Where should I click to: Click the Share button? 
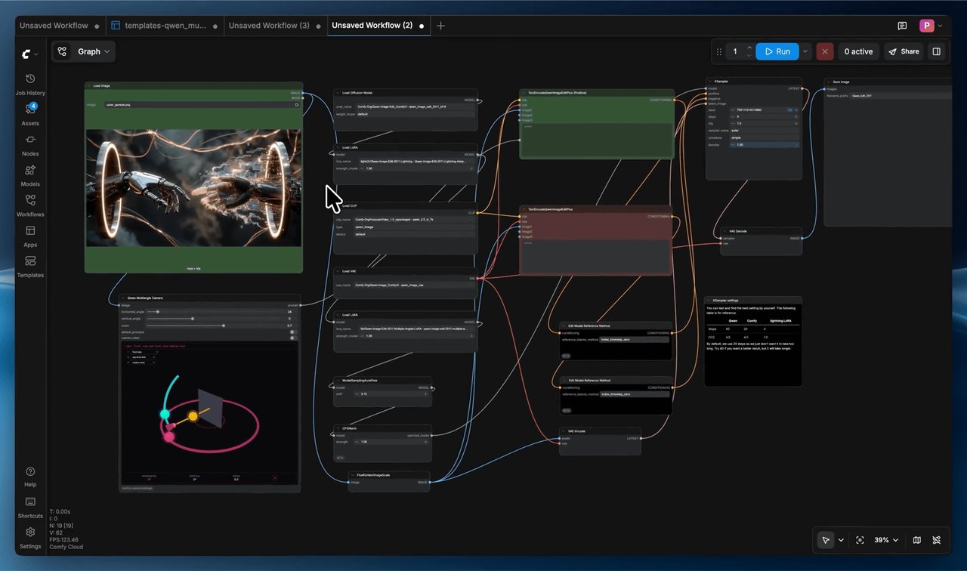click(x=904, y=51)
